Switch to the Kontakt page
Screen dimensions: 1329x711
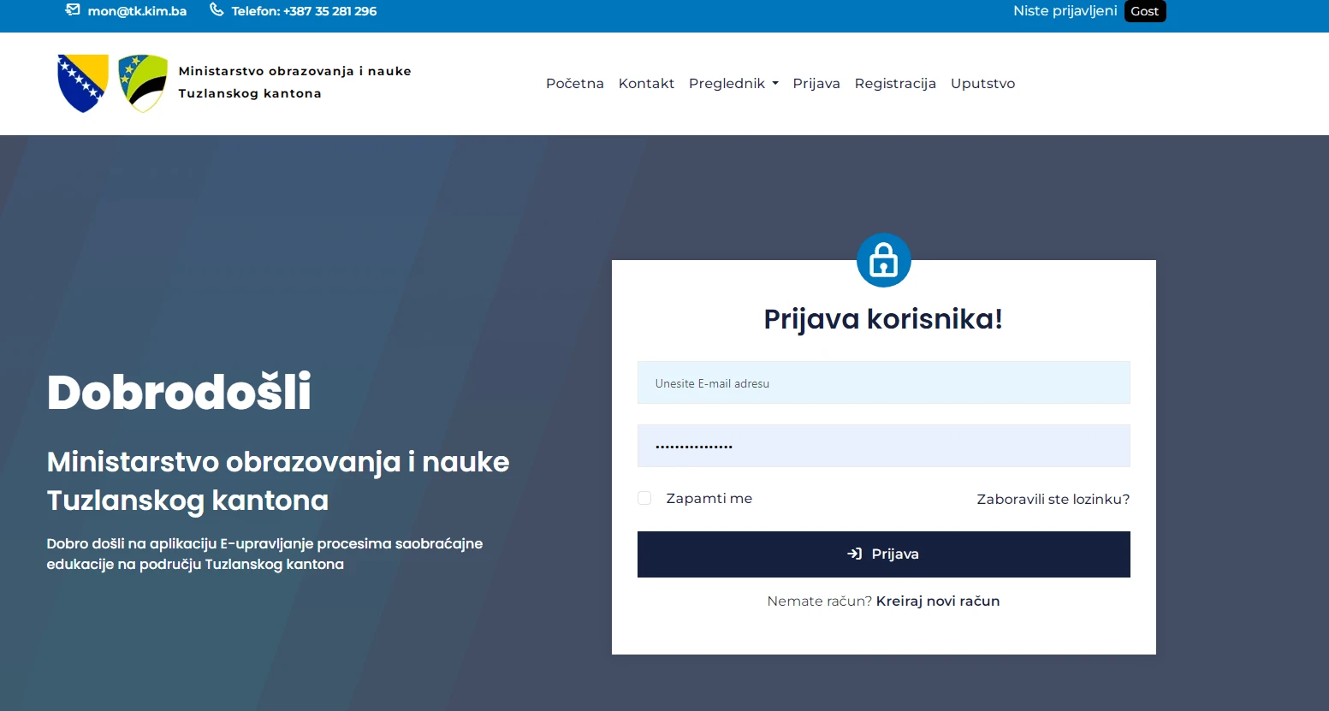click(x=646, y=83)
